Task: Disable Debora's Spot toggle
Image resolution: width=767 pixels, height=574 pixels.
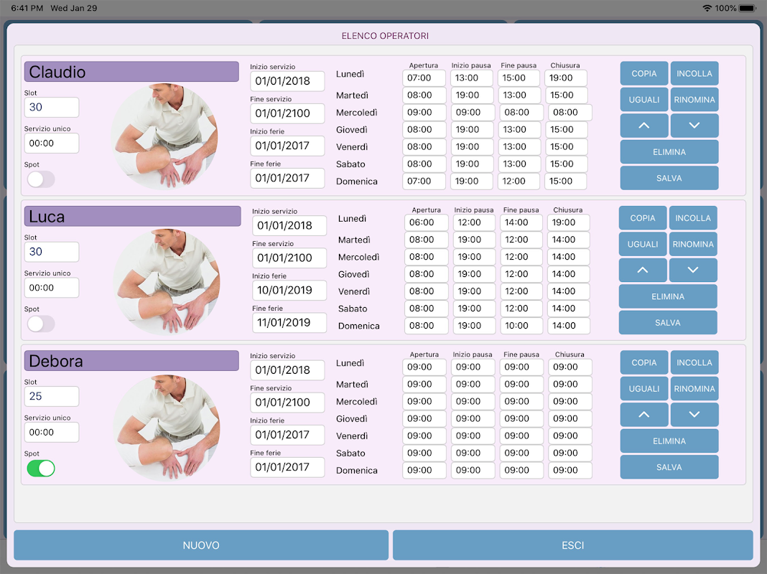Action: 41,469
